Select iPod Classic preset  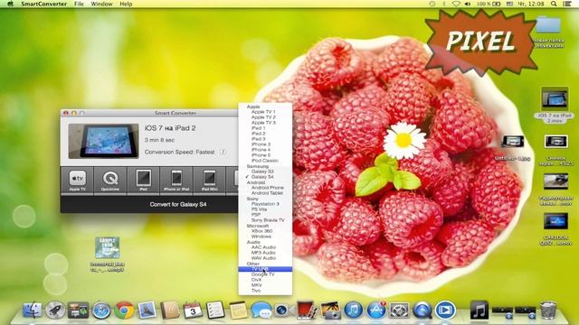[265, 161]
